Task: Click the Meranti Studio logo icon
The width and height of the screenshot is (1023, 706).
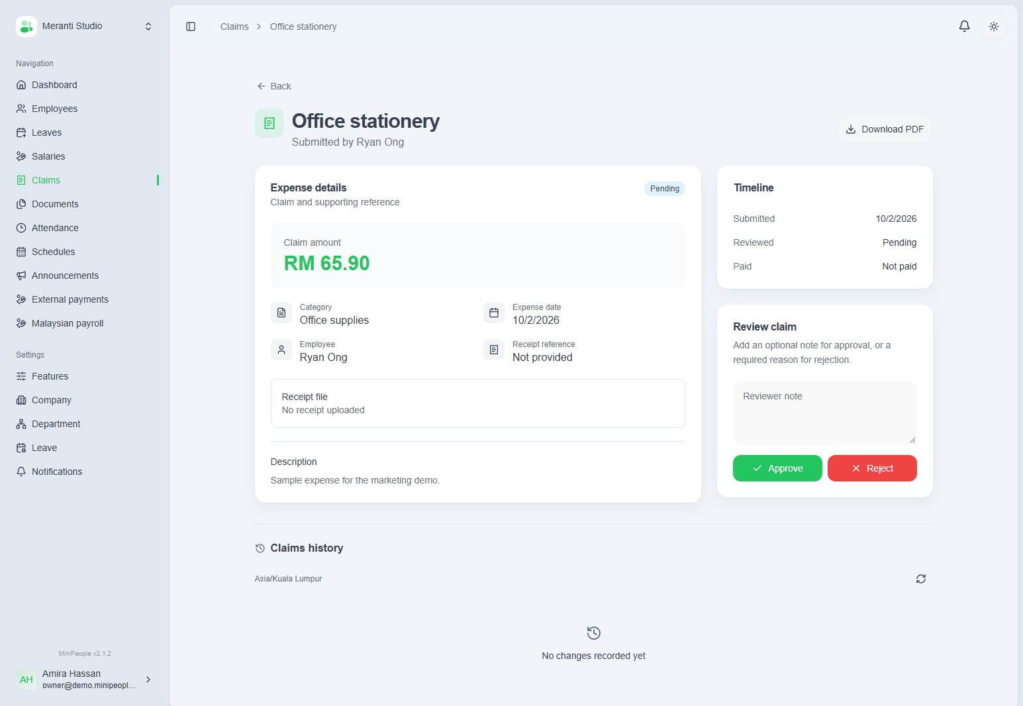Action: (26, 26)
